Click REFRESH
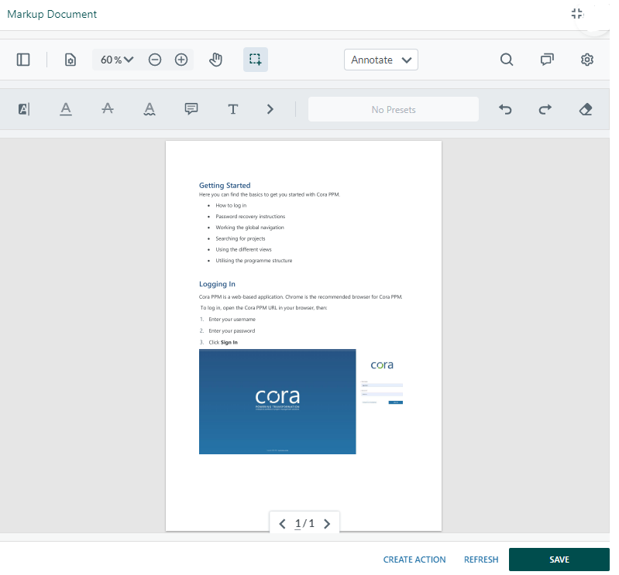The height and width of the screenshot is (575, 619). pyautogui.click(x=481, y=560)
